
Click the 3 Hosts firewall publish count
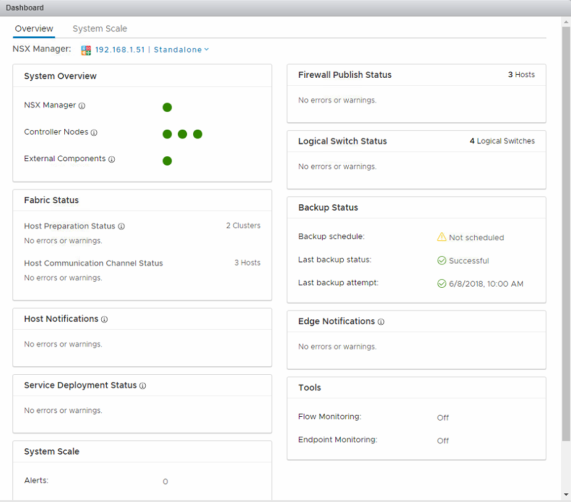[521, 75]
